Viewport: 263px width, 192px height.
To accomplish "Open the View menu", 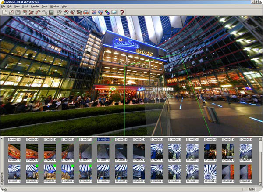I will tap(17, 7).
